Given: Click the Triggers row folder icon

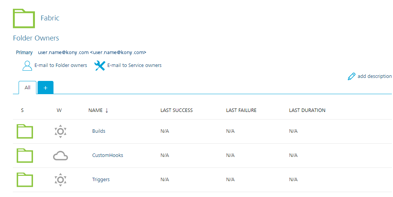Looking at the screenshot, I should (25, 180).
